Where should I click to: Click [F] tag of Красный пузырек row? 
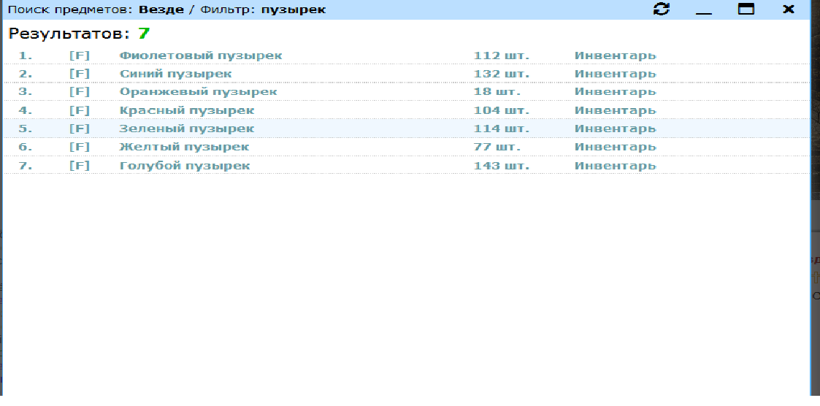[x=80, y=110]
